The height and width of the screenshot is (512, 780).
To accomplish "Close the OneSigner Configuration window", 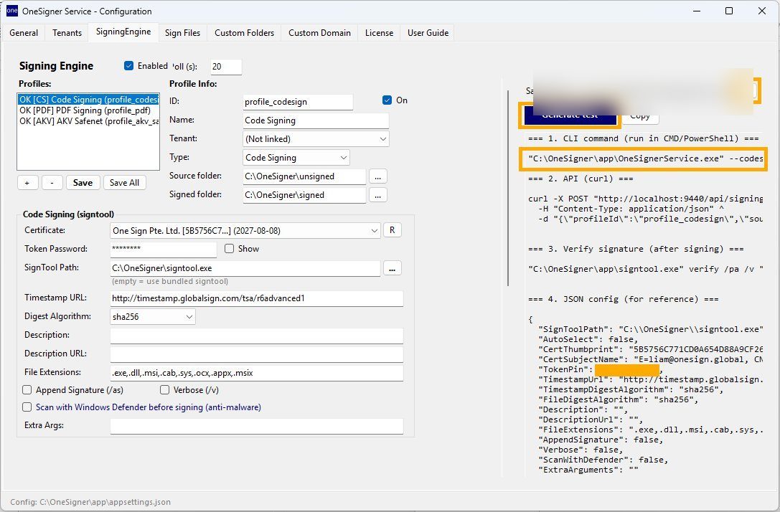I will point(762,11).
